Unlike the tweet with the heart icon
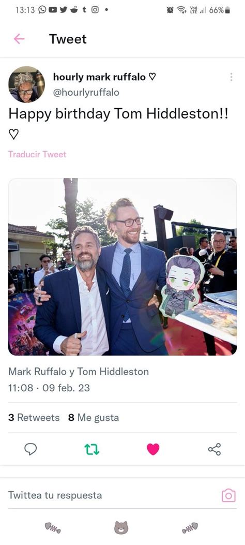 [x=153, y=449]
